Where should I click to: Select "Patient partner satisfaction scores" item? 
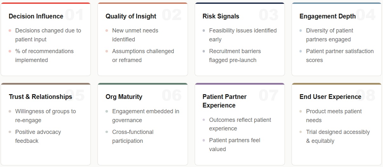339,56
